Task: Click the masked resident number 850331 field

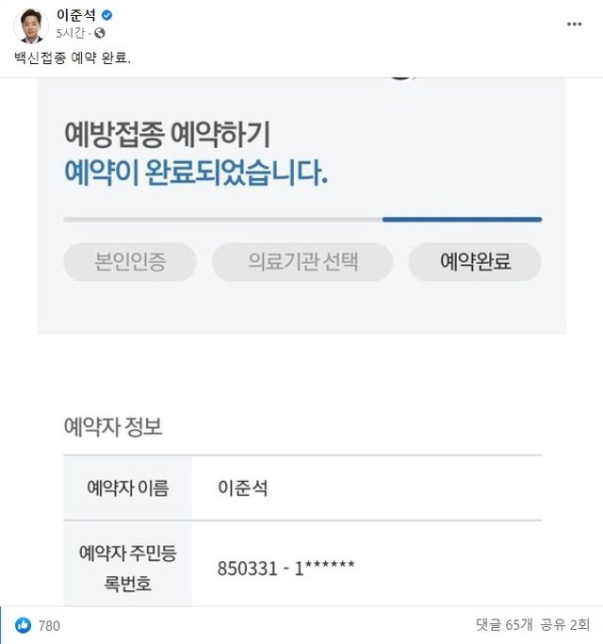Action: point(285,568)
